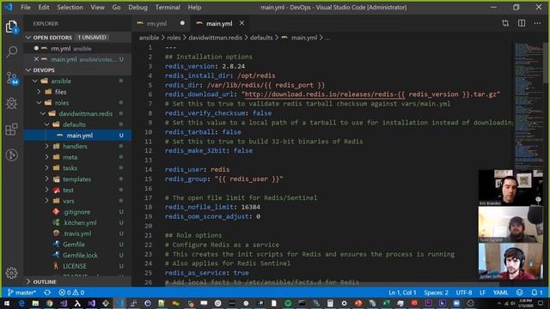The width and height of the screenshot is (550, 309).
Task: Open the Debug view in activity bar
Action: click(x=11, y=103)
